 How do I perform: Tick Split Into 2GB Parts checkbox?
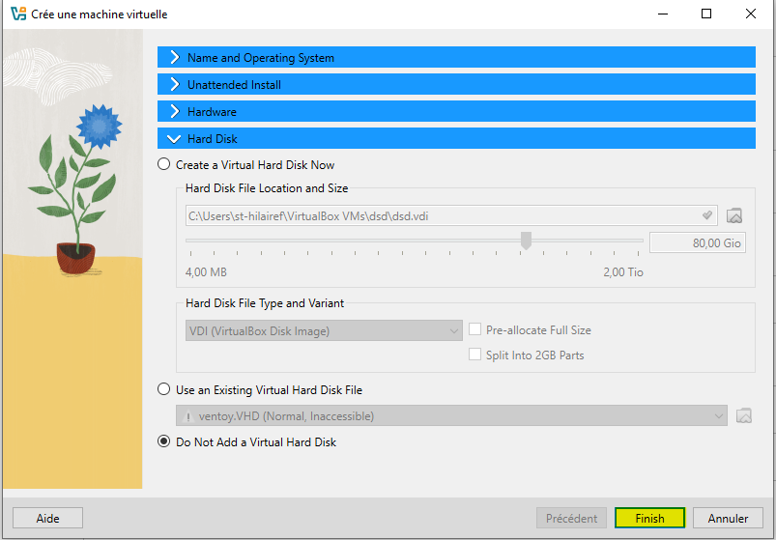pyautogui.click(x=475, y=355)
